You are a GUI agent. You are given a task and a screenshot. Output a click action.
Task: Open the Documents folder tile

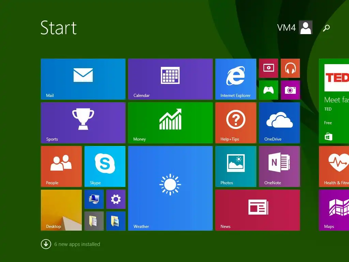[x=94, y=221]
